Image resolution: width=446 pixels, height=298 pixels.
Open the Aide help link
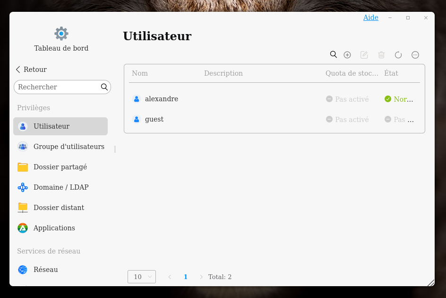tap(370, 18)
